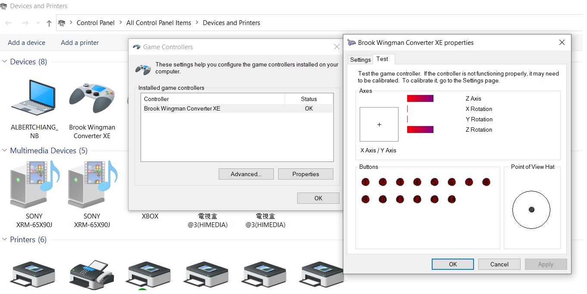Go back using the Explorer back arrow
The width and height of the screenshot is (587, 294).
coord(9,23)
